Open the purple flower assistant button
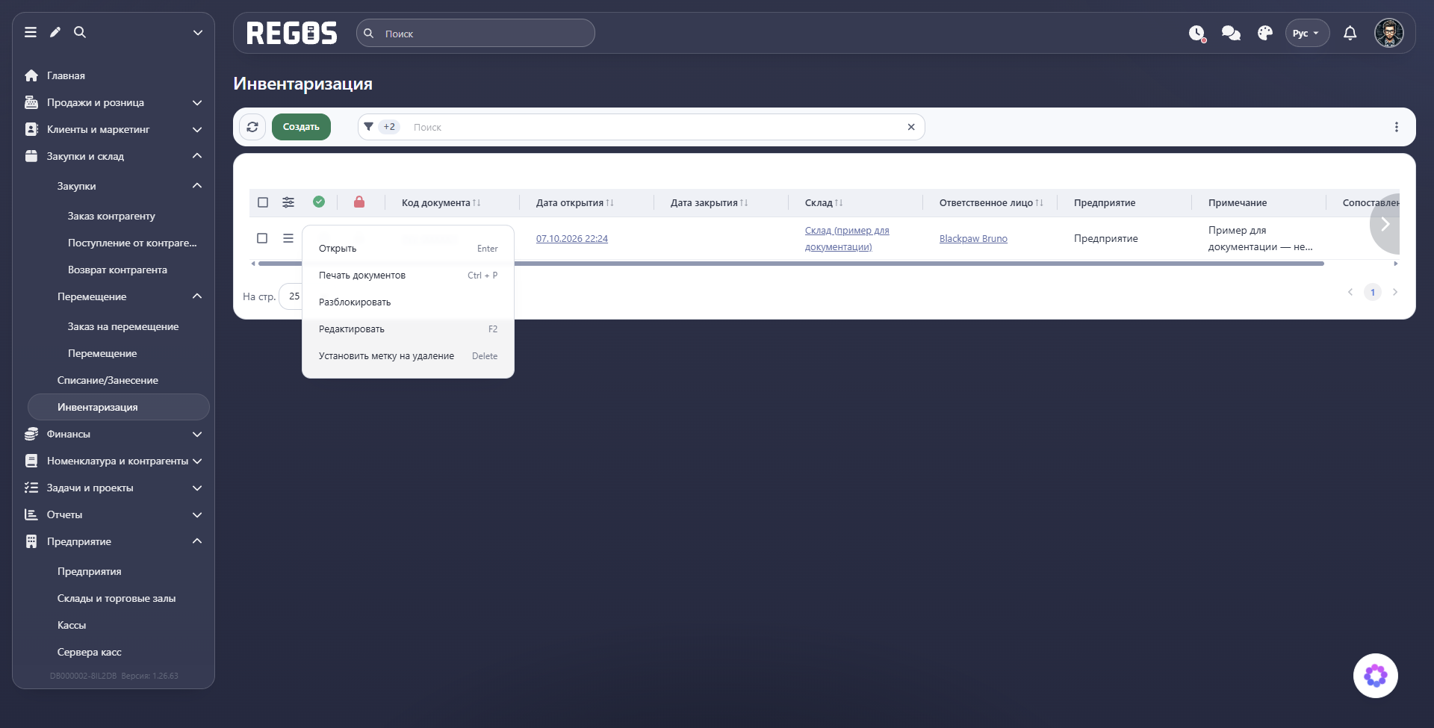The width and height of the screenshot is (1434, 728). pyautogui.click(x=1376, y=676)
